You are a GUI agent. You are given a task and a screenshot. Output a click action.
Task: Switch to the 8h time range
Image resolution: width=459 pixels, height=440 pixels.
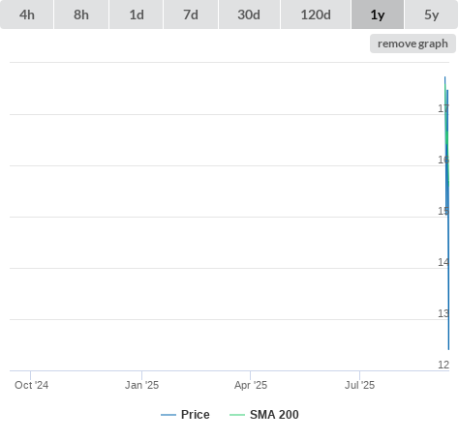(x=81, y=15)
